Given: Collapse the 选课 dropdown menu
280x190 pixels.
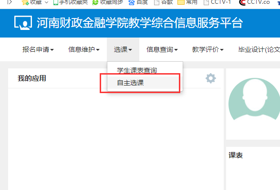Looking at the screenshot, I should pyautogui.click(x=123, y=49).
